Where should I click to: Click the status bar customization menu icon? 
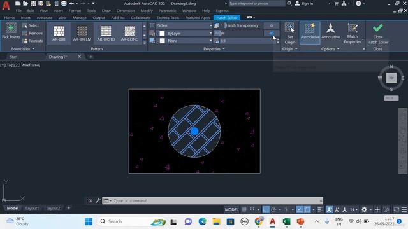404,209
